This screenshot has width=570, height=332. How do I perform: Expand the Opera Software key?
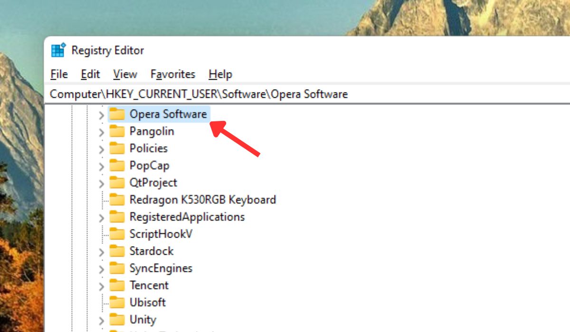101,114
